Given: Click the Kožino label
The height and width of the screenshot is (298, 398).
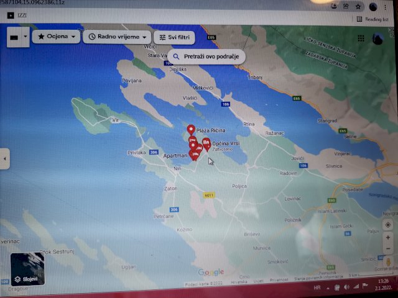Looking at the screenshot, I should tap(185, 230).
